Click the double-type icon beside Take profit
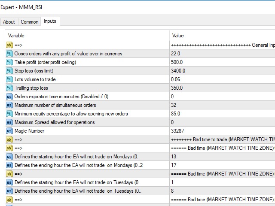The width and height of the screenshot is (275, 206). 9,62
